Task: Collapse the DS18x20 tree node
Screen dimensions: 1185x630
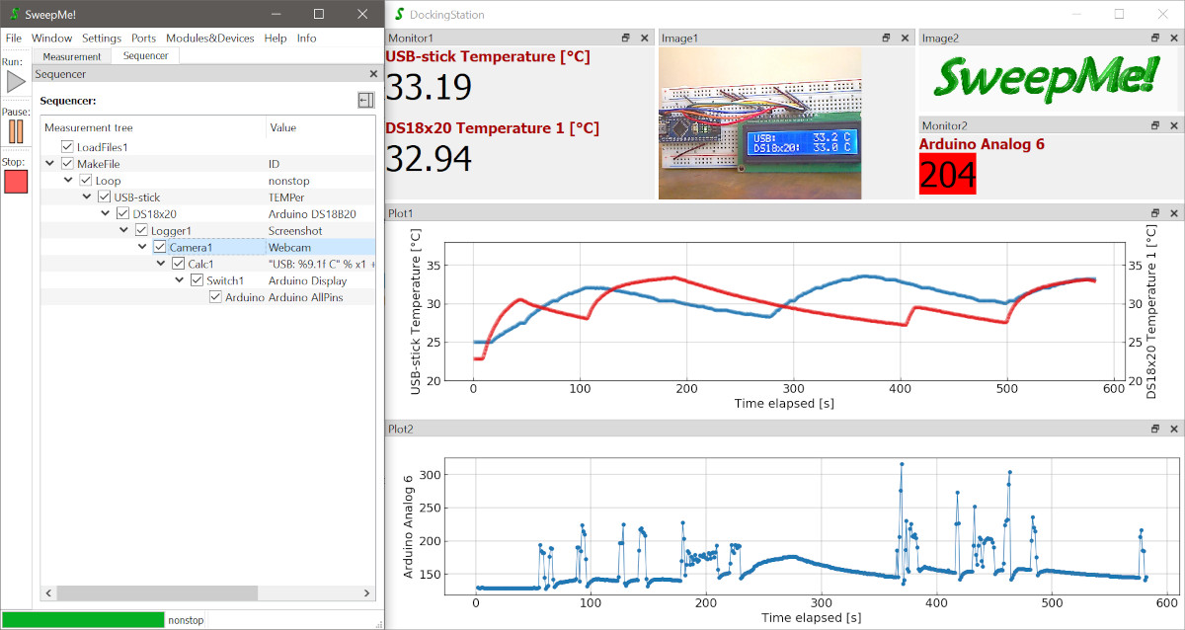Action: (105, 214)
